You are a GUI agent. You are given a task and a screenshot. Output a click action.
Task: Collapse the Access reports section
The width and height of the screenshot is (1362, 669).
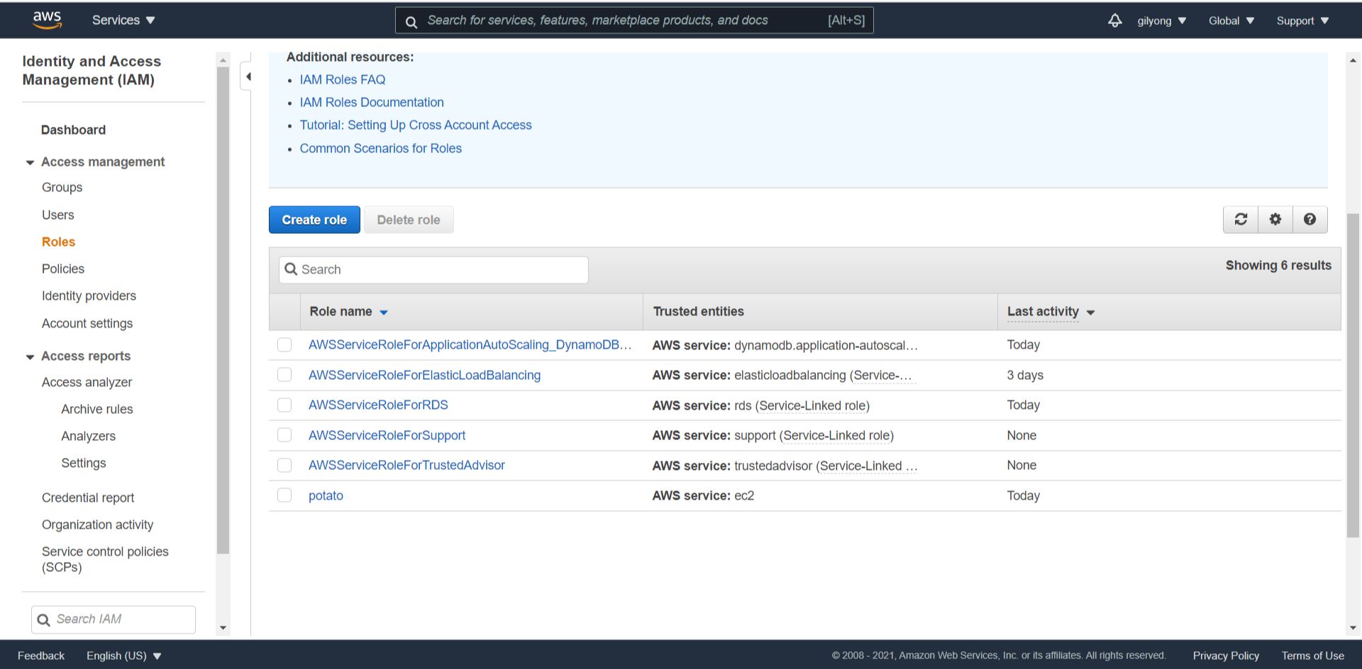click(x=30, y=356)
